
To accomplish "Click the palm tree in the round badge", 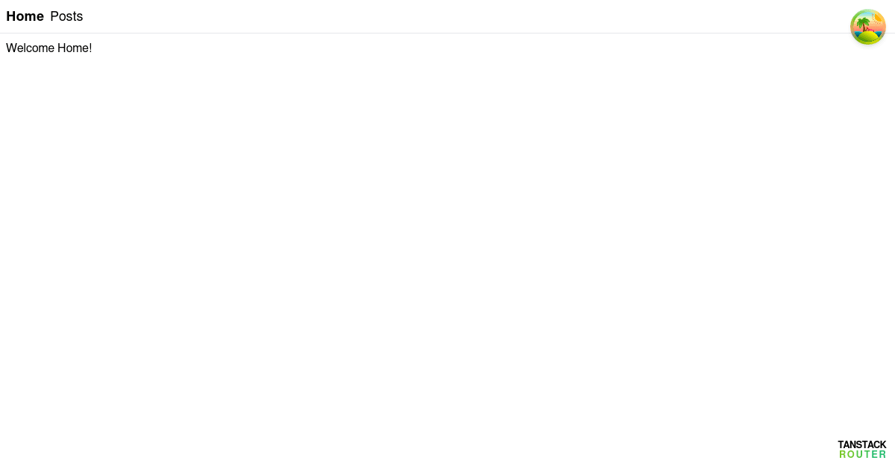I will tap(864, 25).
